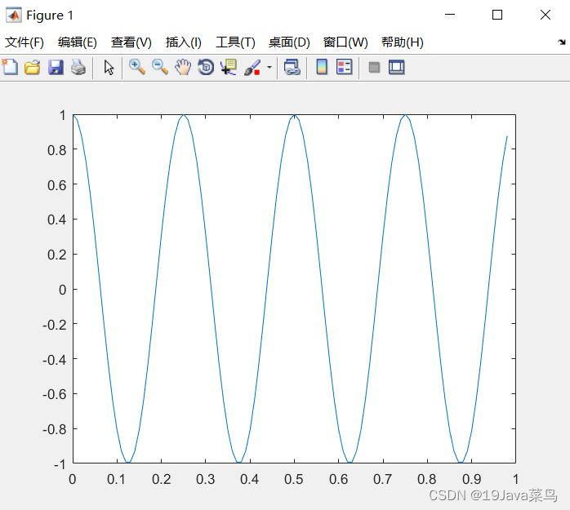The image size is (570, 510).
Task: Activate the Zoom In tool
Action: pyautogui.click(x=137, y=67)
